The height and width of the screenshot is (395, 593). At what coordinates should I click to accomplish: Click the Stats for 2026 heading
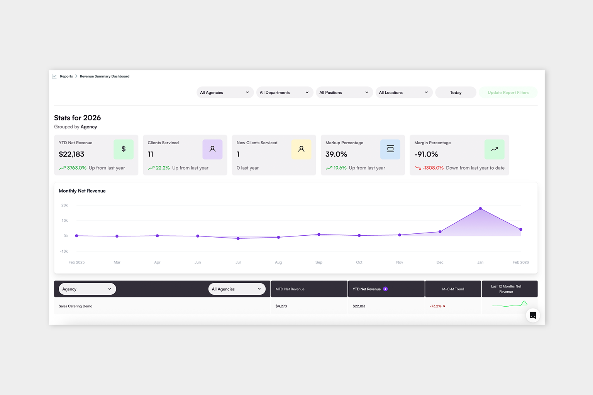(x=77, y=118)
